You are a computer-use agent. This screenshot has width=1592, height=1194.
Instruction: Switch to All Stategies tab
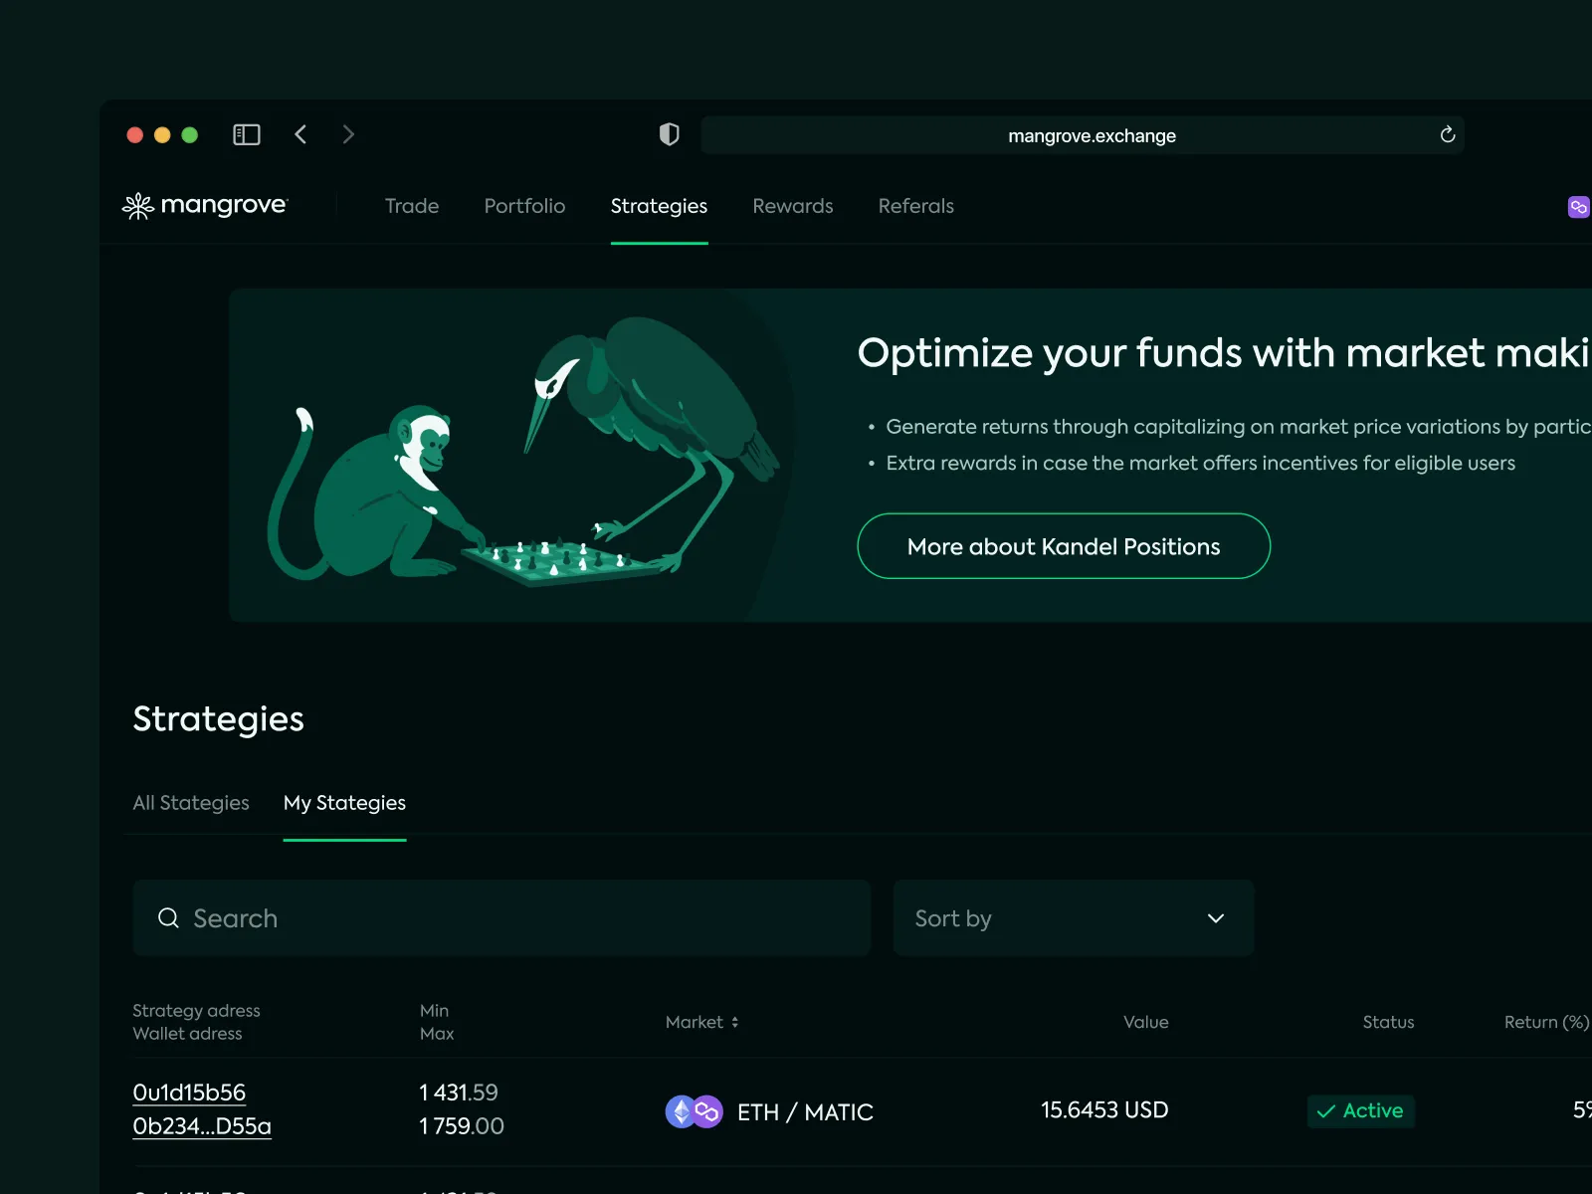click(x=191, y=803)
